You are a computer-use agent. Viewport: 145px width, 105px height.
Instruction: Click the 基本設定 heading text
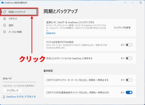click(48, 71)
